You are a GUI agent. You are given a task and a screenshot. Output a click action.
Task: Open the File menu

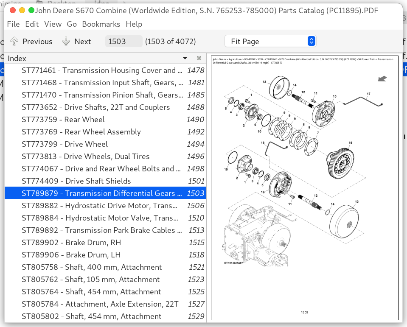click(x=13, y=24)
